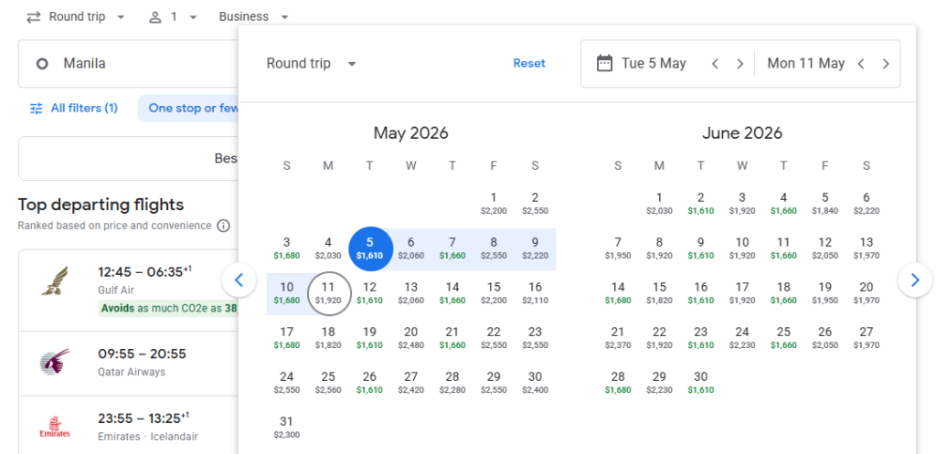
Task: Select May 20 priced $2,480
Action: pyautogui.click(x=410, y=338)
